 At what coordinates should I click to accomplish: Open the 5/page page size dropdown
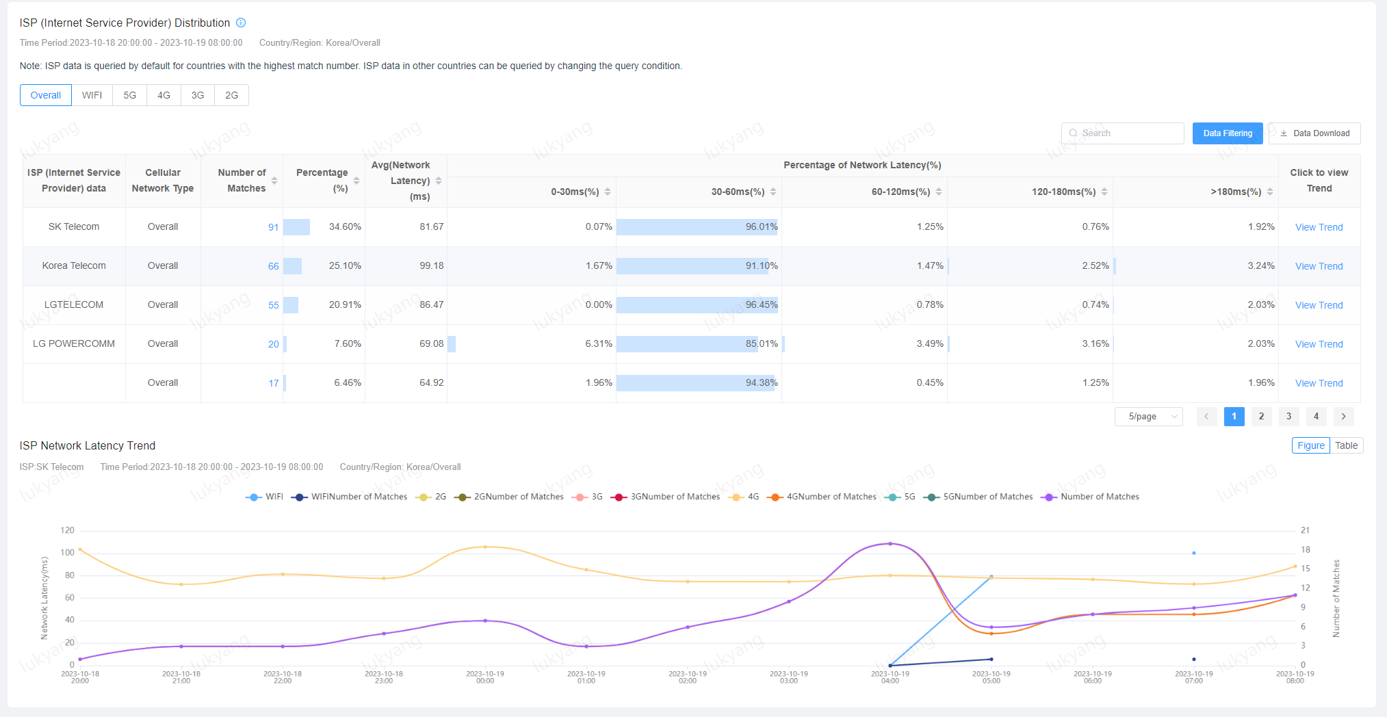1148,416
